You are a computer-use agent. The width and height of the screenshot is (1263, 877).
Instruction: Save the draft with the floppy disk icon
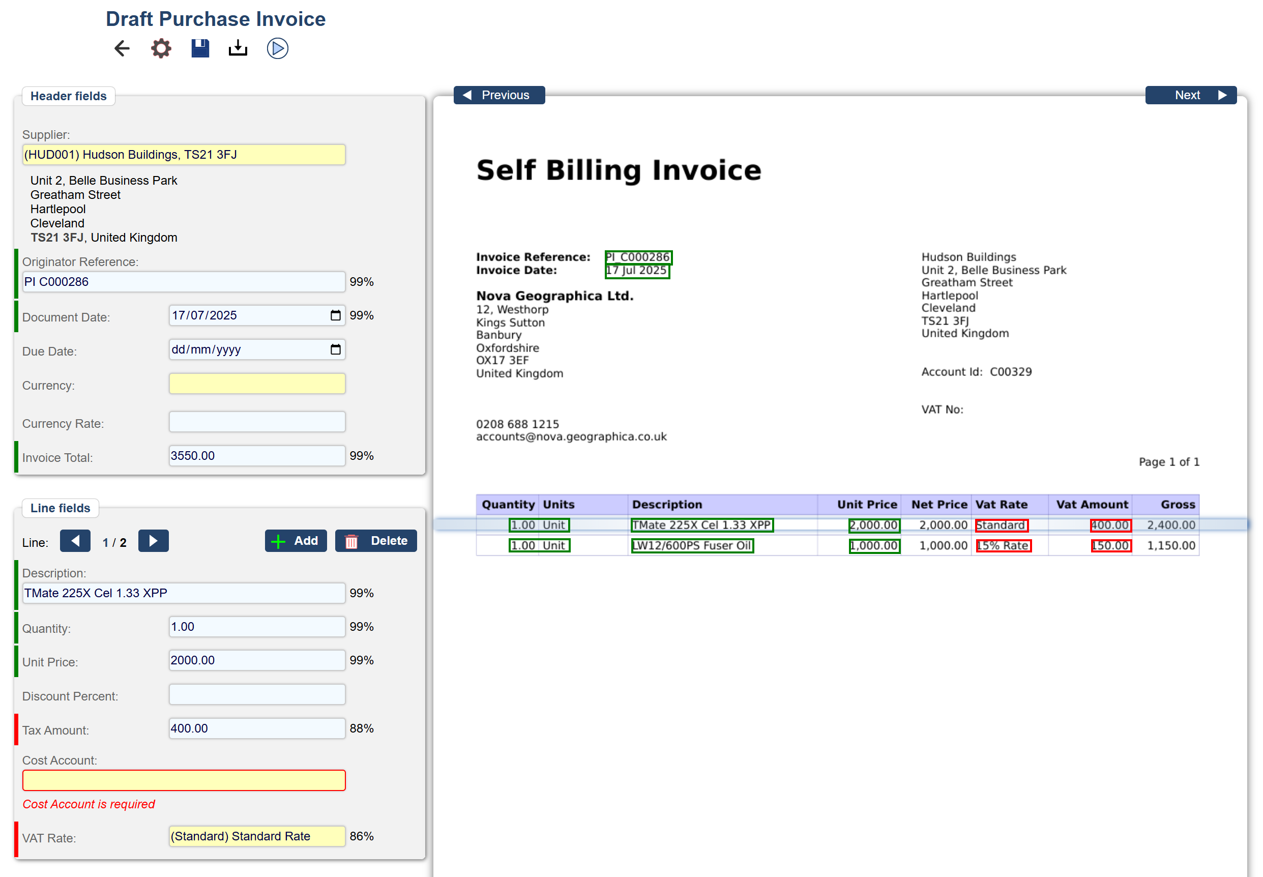click(200, 48)
